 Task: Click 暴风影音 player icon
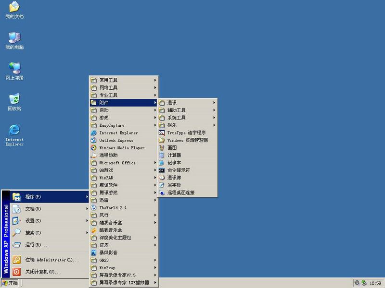93,253
